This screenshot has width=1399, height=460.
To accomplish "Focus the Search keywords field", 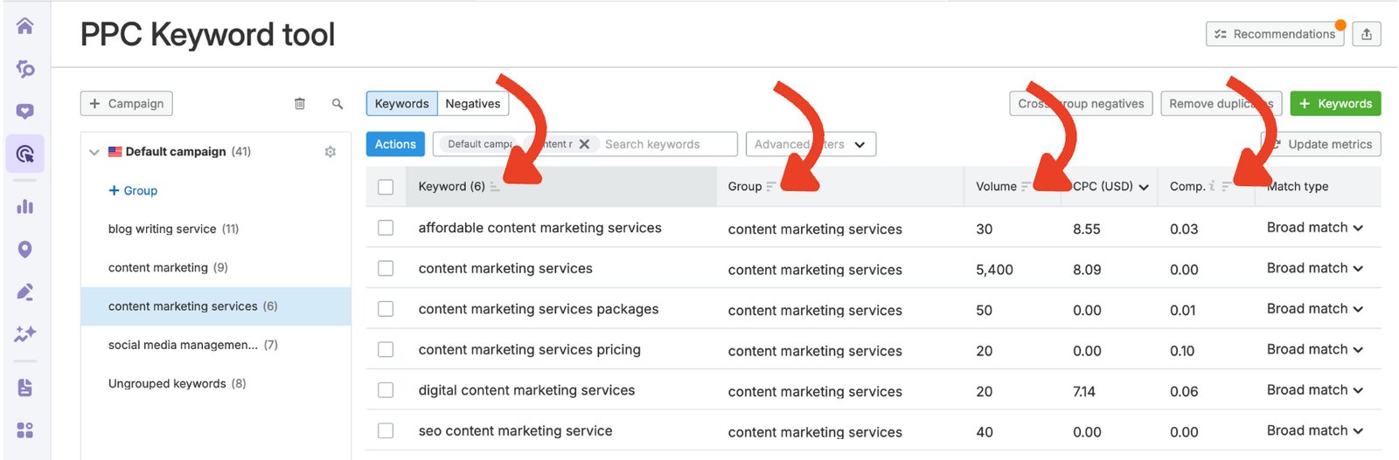I will 667,144.
